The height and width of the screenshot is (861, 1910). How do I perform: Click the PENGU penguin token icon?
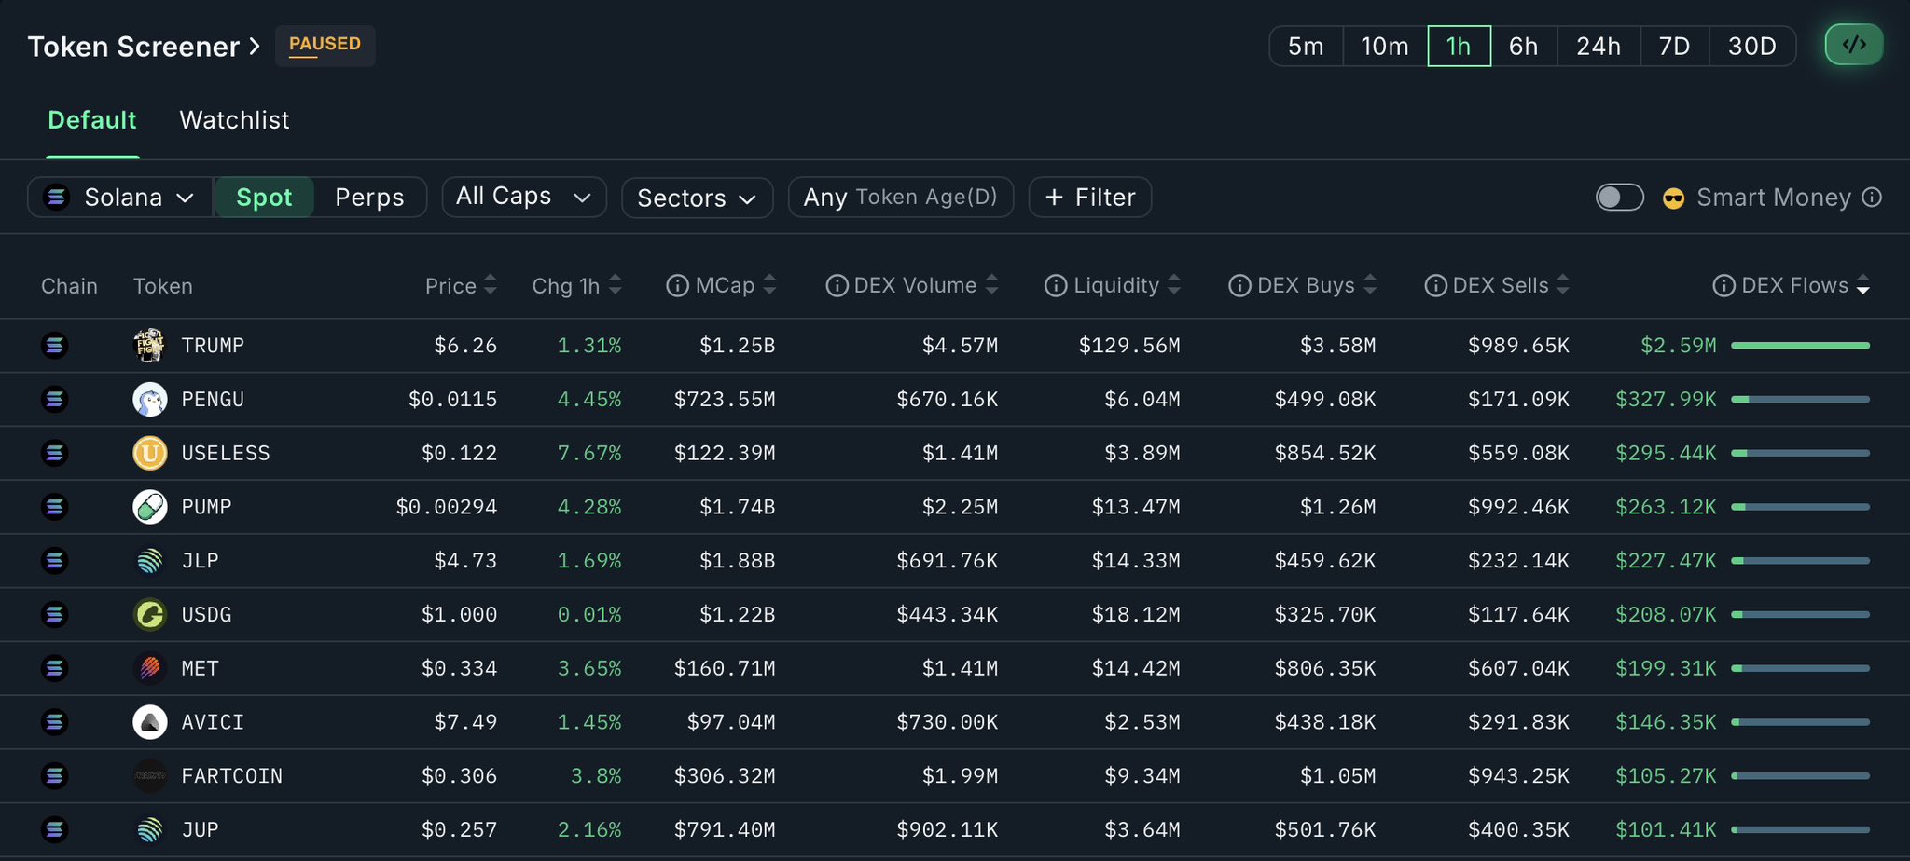click(149, 400)
